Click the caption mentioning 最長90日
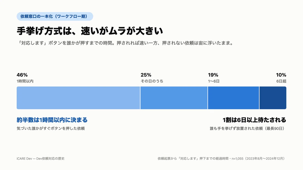 point(248,128)
